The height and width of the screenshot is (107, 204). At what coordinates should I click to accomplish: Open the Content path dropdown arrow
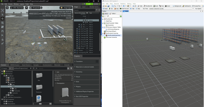[31, 68]
